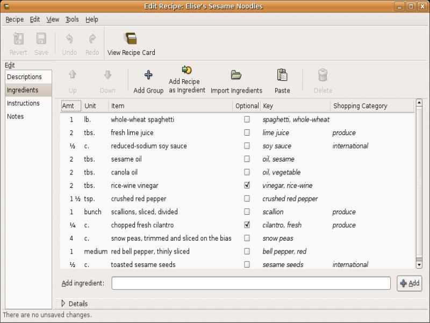The height and width of the screenshot is (323, 430).
Task: Click 'produce' category of lime juice
Action: click(x=344, y=132)
